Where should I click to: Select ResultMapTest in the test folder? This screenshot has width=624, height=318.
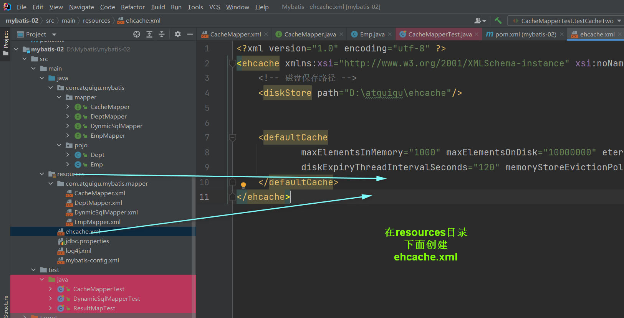[x=94, y=308]
